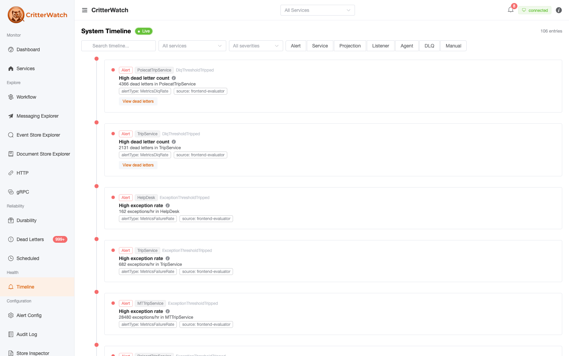The height and width of the screenshot is (356, 569).
Task: Open the Durability menu item
Action: click(x=37, y=220)
